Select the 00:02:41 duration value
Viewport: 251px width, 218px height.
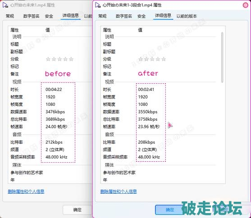[x=146, y=90]
